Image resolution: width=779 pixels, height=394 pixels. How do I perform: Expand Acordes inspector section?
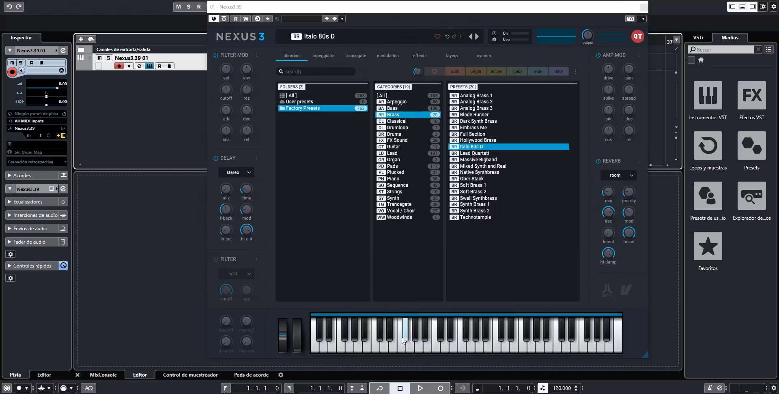point(32,175)
